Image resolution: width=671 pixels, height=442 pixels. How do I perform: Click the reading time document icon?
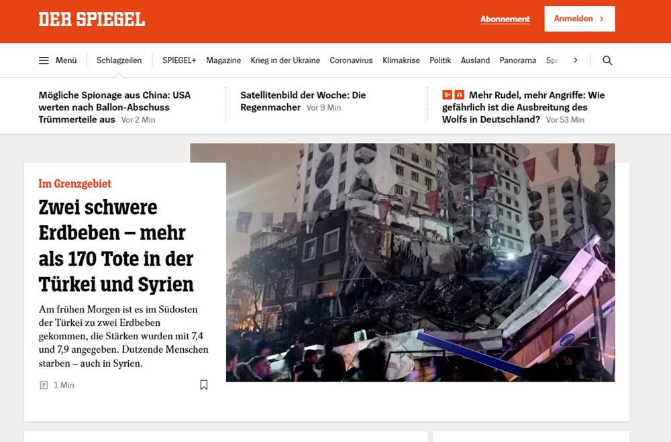[44, 385]
